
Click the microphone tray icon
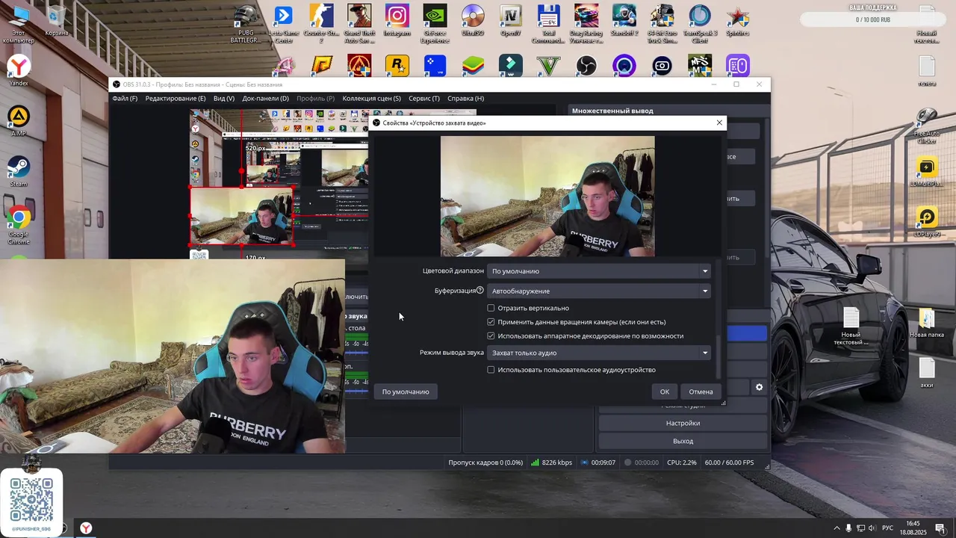pos(848,528)
